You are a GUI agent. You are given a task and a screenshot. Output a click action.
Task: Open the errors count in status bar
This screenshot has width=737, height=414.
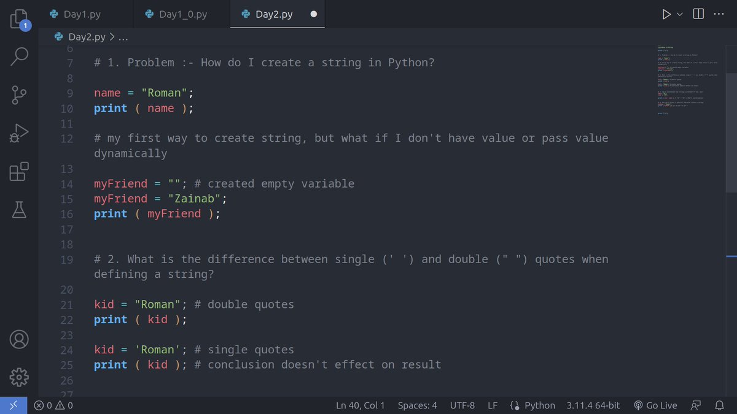pos(43,405)
